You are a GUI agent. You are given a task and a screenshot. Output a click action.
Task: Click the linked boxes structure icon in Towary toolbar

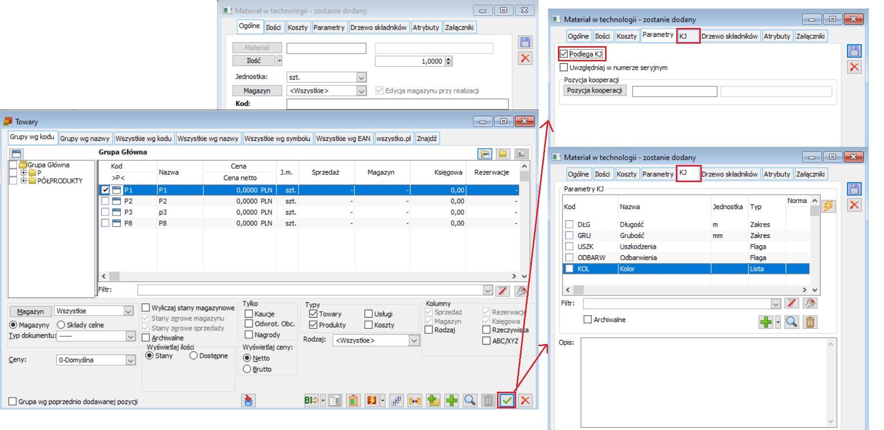pyautogui.click(x=396, y=401)
